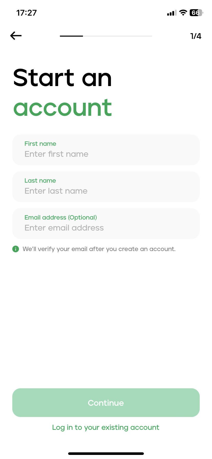Open Log in to your existing account
Screen dimensions: 212x459
click(x=106, y=427)
